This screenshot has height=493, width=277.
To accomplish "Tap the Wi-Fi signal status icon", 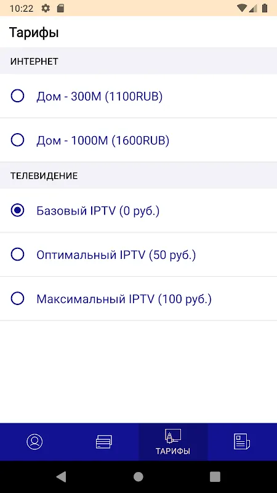I will click(x=241, y=8).
